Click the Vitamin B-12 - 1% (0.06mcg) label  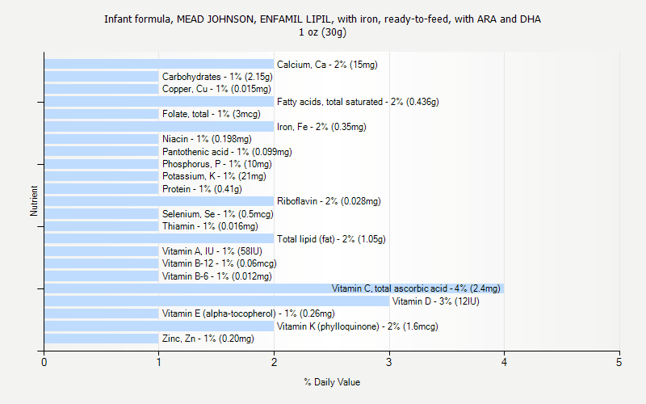(219, 263)
